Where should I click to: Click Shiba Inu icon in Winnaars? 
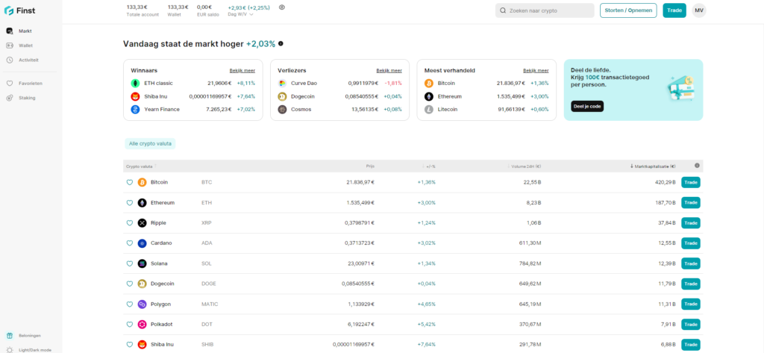[136, 96]
